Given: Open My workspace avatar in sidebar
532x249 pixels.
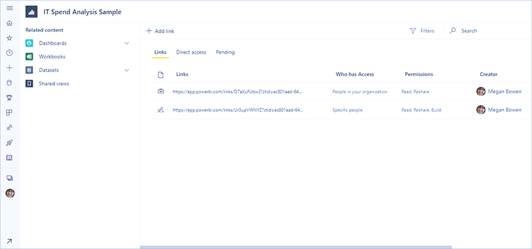Looking at the screenshot, I should click(x=10, y=193).
